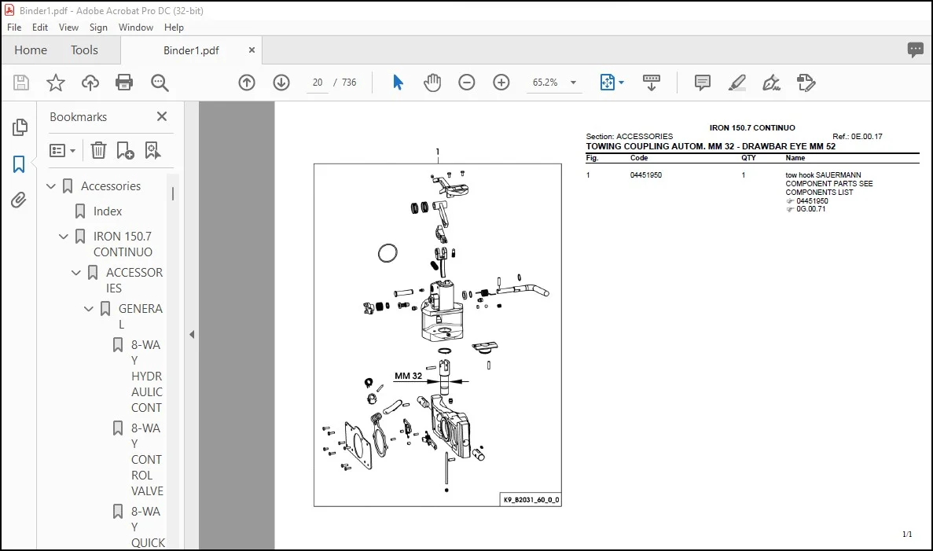933x551 pixels.
Task: Activate the Highlight text tool
Action: click(736, 82)
